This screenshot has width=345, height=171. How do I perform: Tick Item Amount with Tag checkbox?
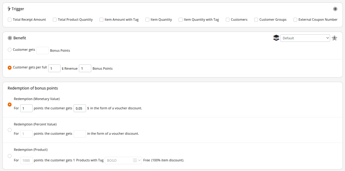click(x=102, y=20)
